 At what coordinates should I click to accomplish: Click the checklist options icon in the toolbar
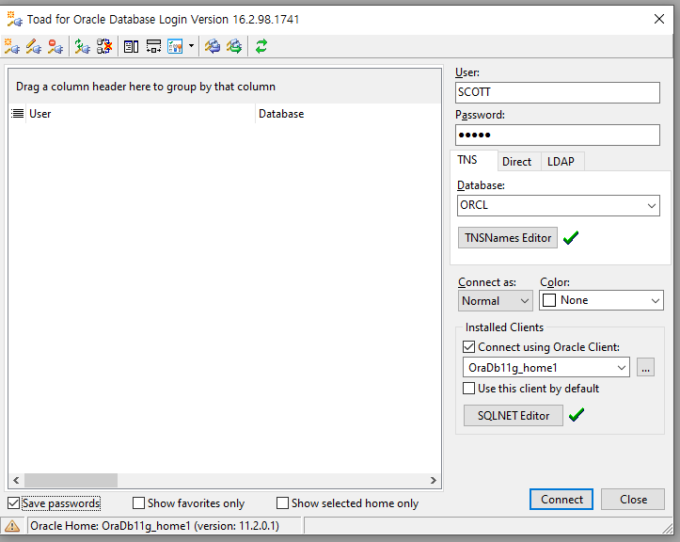click(x=175, y=46)
